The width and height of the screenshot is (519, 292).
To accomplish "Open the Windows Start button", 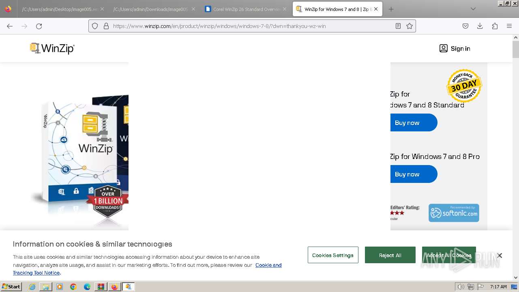I will tap(11, 287).
